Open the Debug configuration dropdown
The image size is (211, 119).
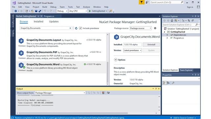(x=62, y=11)
